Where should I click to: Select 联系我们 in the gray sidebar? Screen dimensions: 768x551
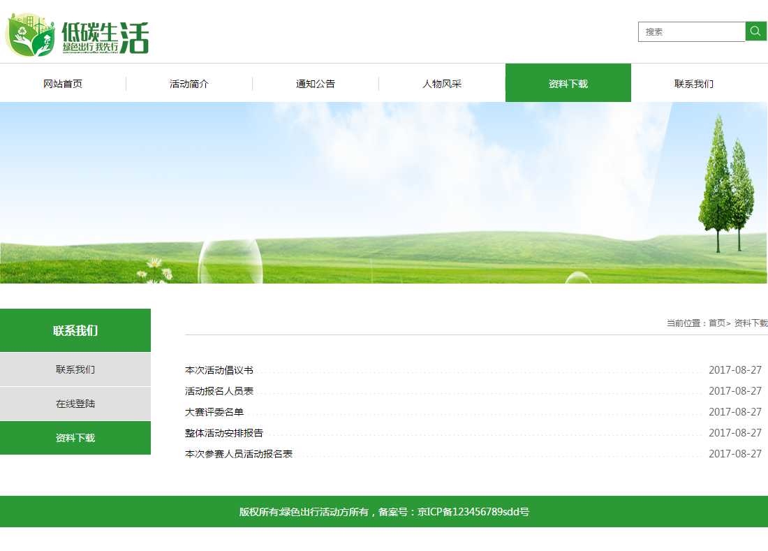pyautogui.click(x=75, y=369)
